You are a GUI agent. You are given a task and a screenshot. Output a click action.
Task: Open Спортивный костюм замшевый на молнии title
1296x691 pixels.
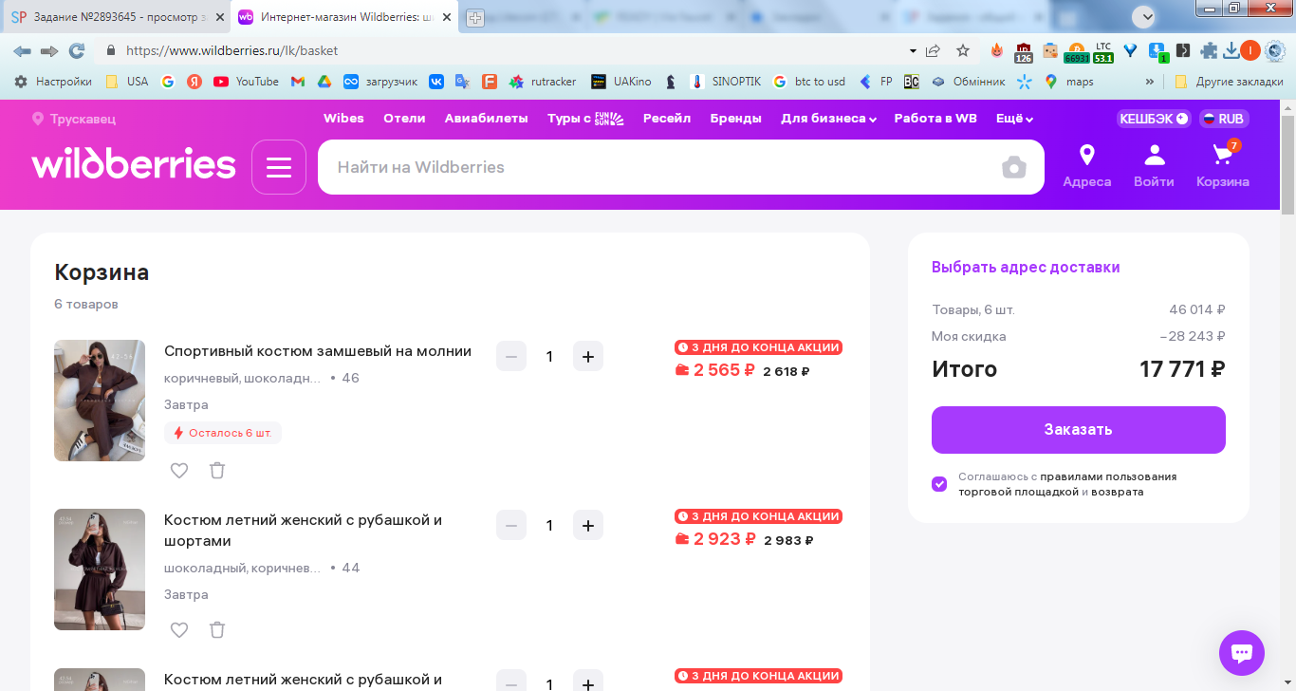click(318, 351)
